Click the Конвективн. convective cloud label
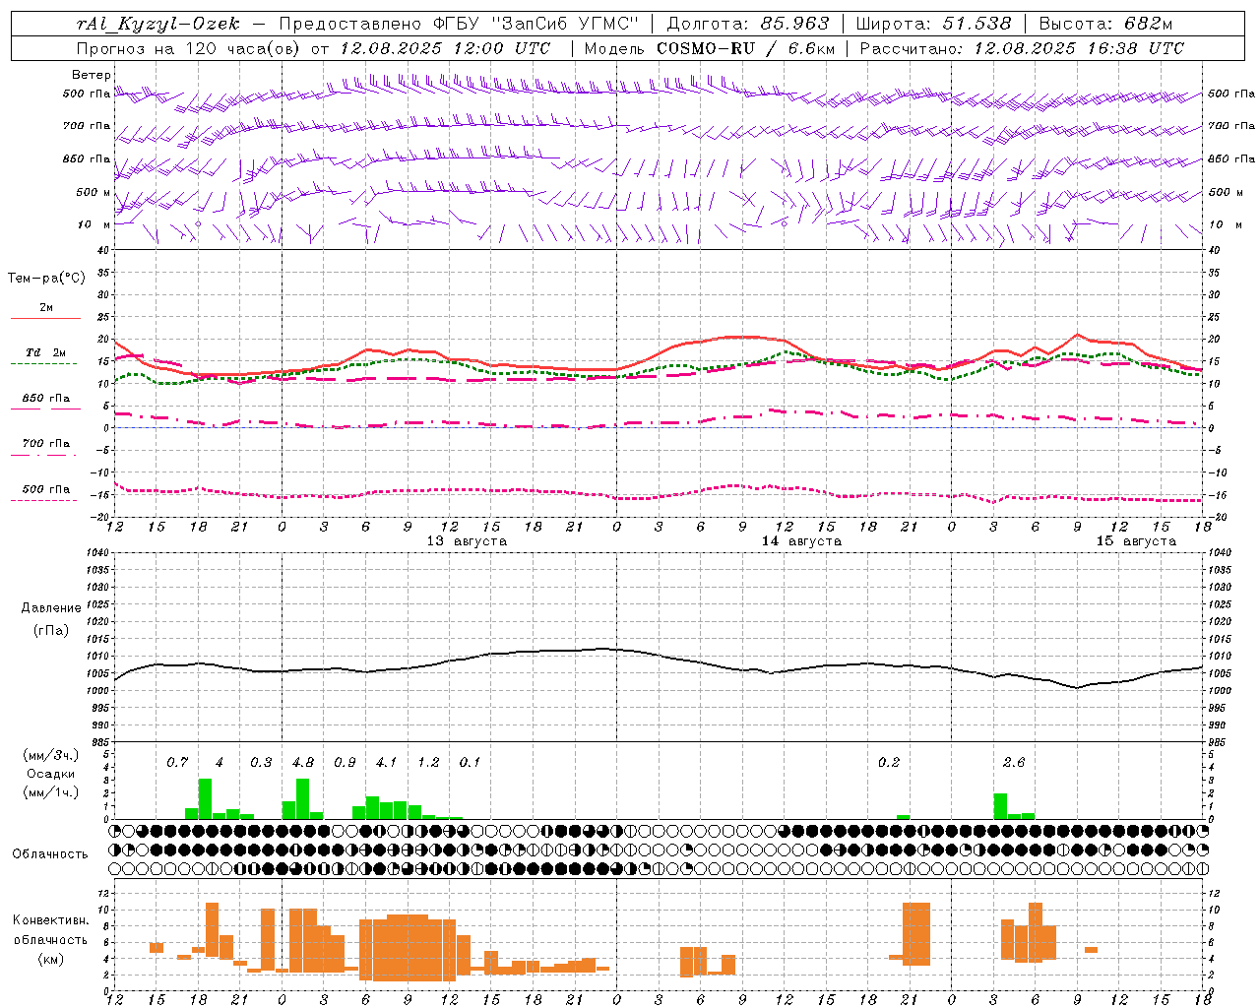The image size is (1260, 1008). click(50, 920)
